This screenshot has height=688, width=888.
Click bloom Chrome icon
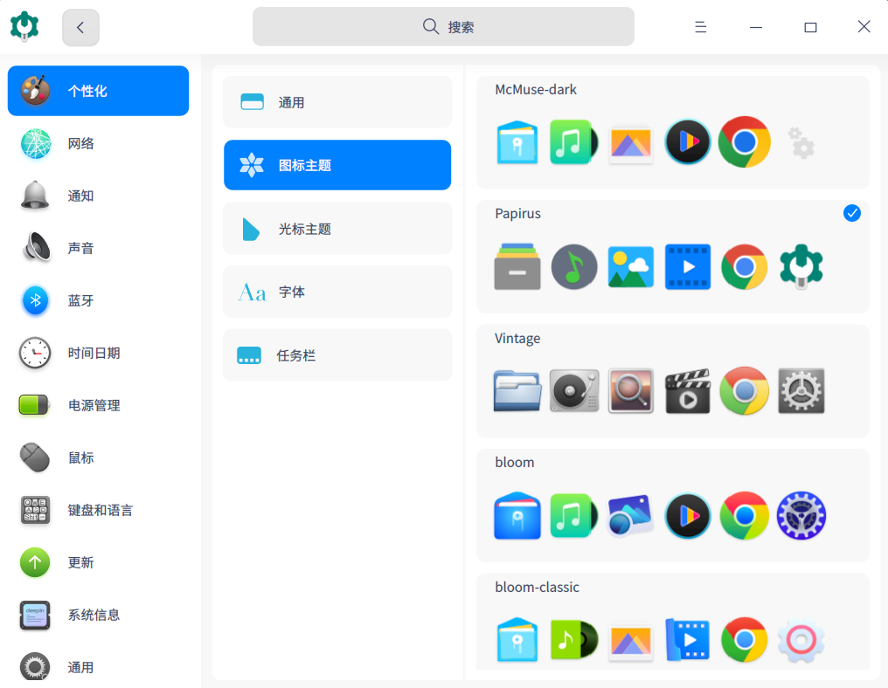pos(744,515)
